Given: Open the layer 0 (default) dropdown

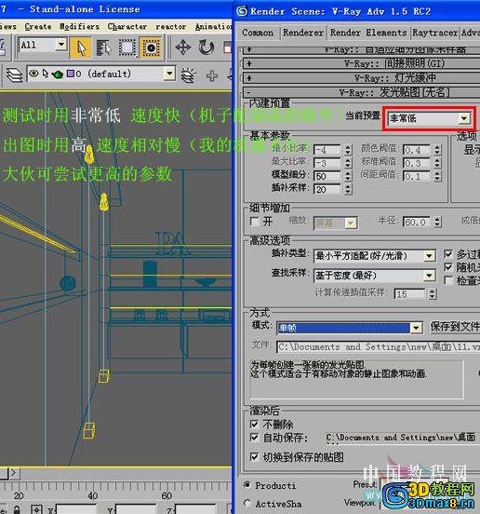Looking at the screenshot, I should point(169,74).
